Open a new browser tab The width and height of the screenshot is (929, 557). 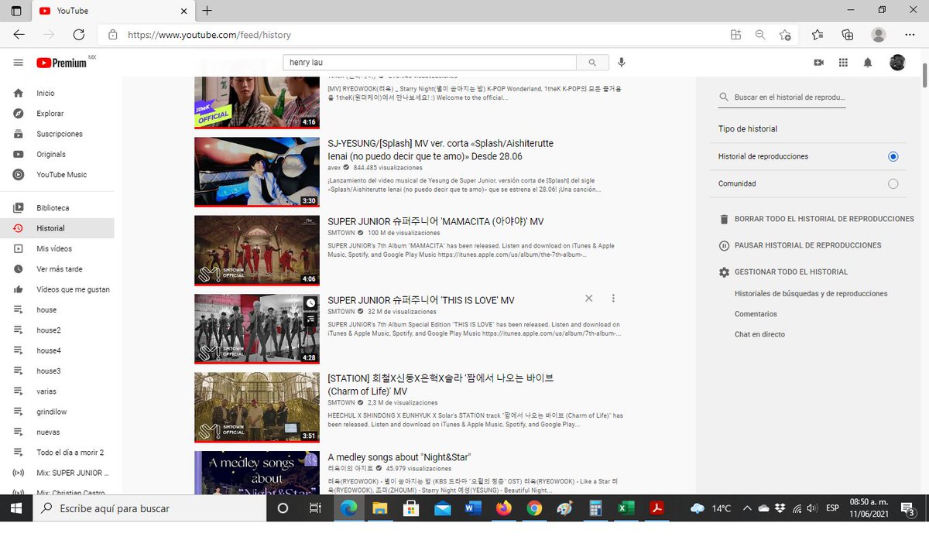(207, 11)
